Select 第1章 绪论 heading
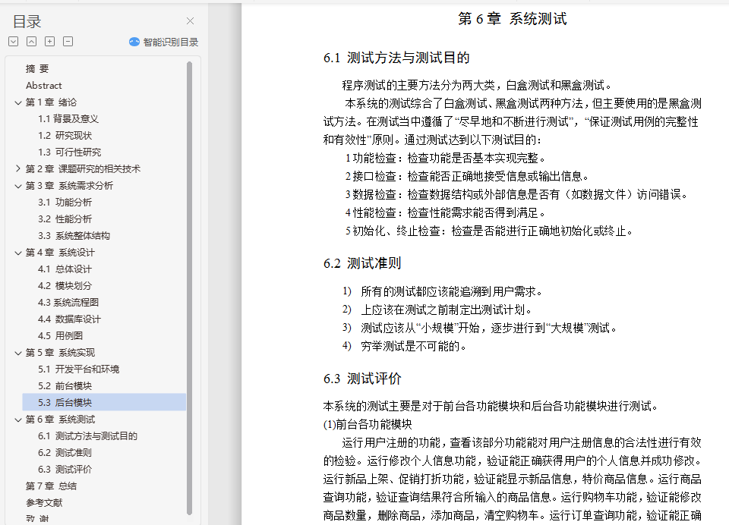729x525 pixels. [51, 102]
